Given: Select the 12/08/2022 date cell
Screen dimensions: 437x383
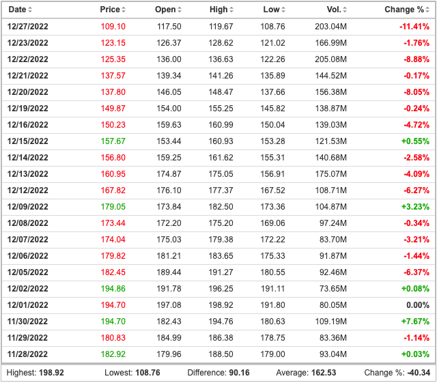Looking at the screenshot, I should [27, 223].
